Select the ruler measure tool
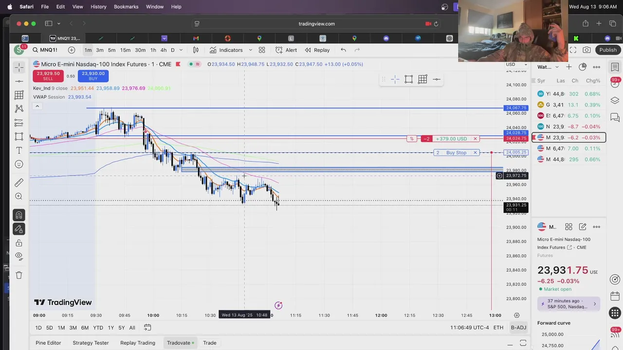 19,182
